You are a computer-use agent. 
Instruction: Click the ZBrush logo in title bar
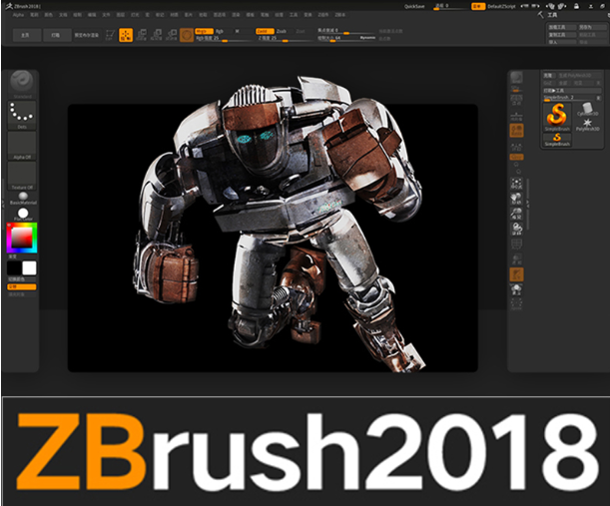point(9,6)
